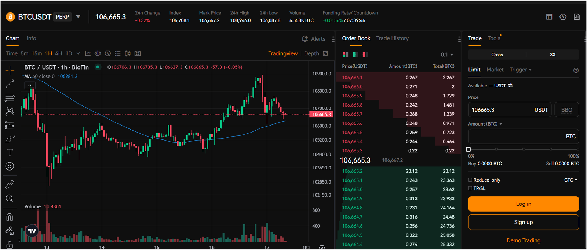
Task: Open candlestick style icon
Action: pos(128,53)
